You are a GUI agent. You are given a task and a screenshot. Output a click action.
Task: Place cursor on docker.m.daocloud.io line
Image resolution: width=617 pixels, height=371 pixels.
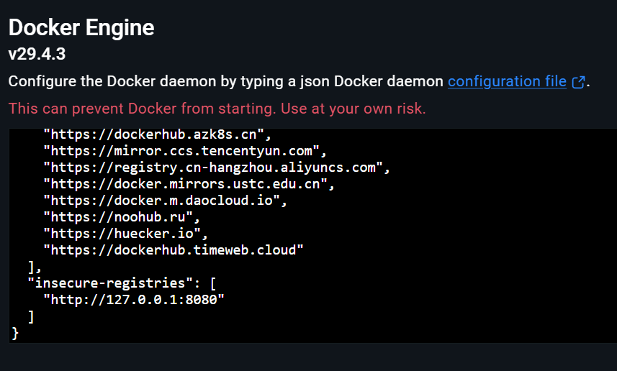pos(165,201)
